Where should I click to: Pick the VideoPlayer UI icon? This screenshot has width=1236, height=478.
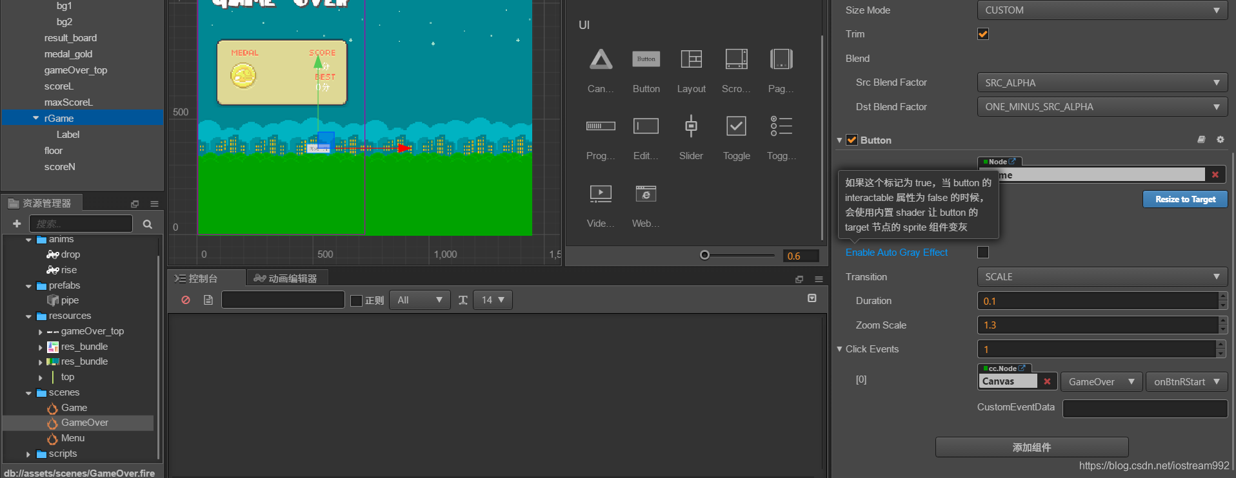tap(601, 193)
